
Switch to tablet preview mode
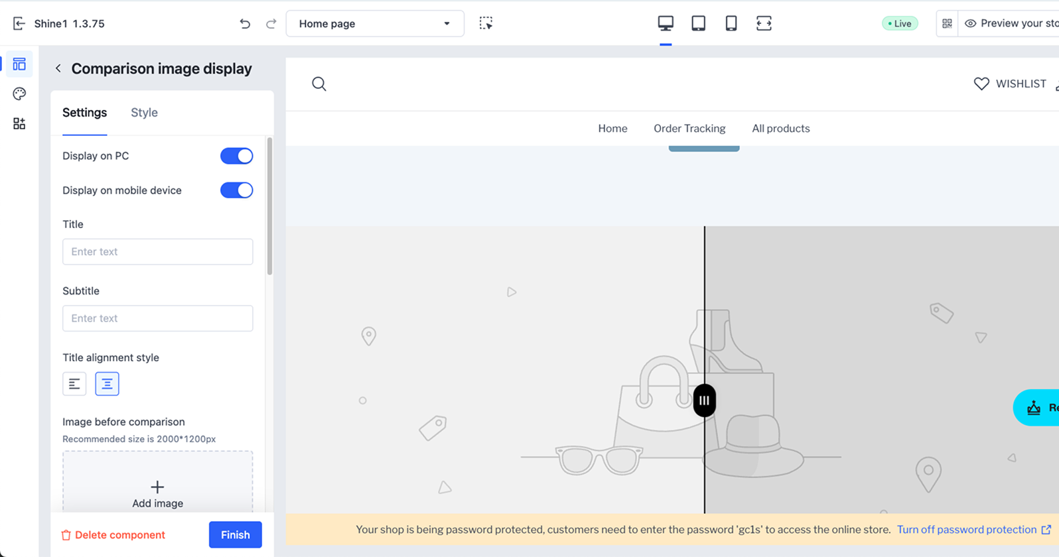point(698,24)
